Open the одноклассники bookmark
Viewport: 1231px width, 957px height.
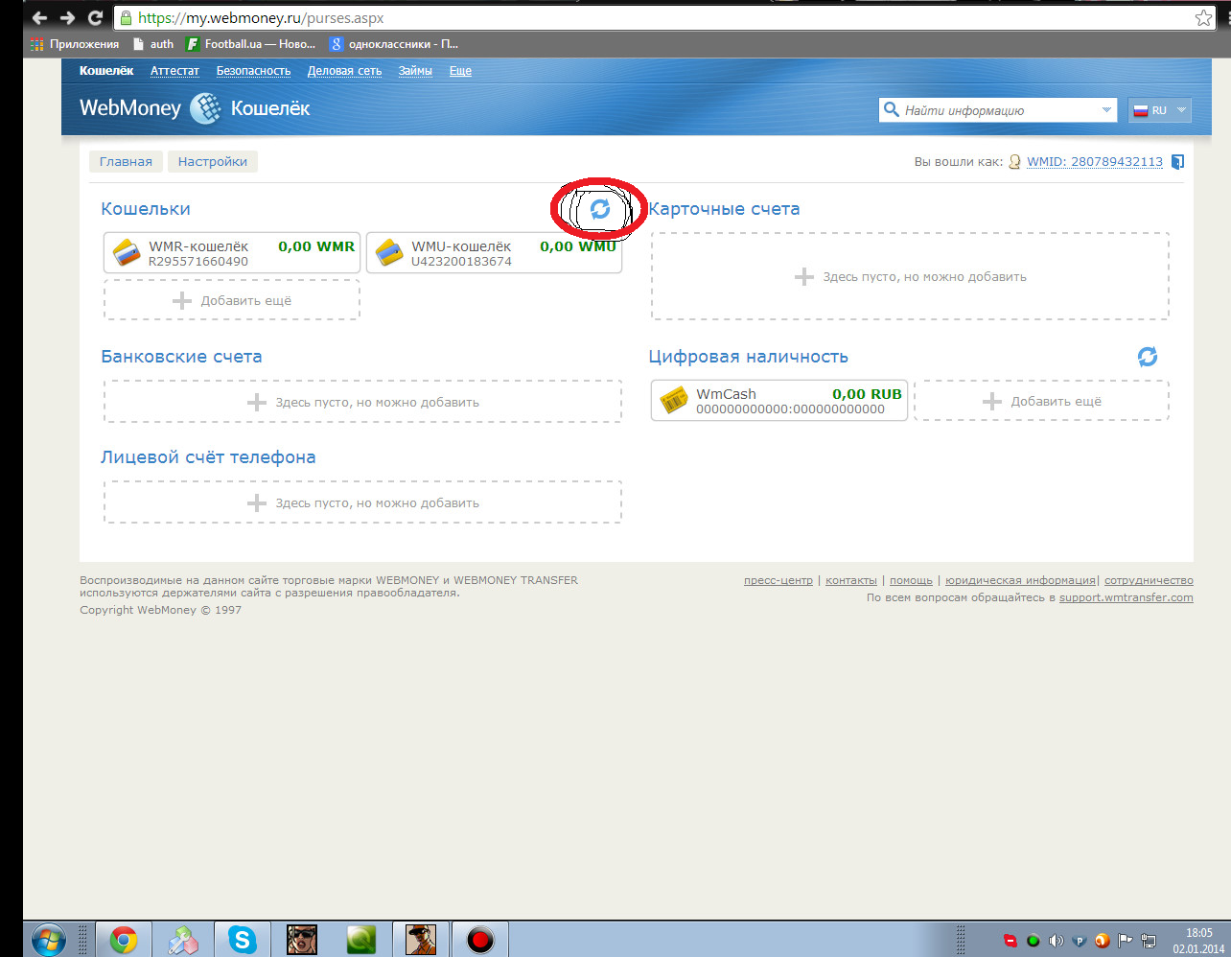point(394,44)
